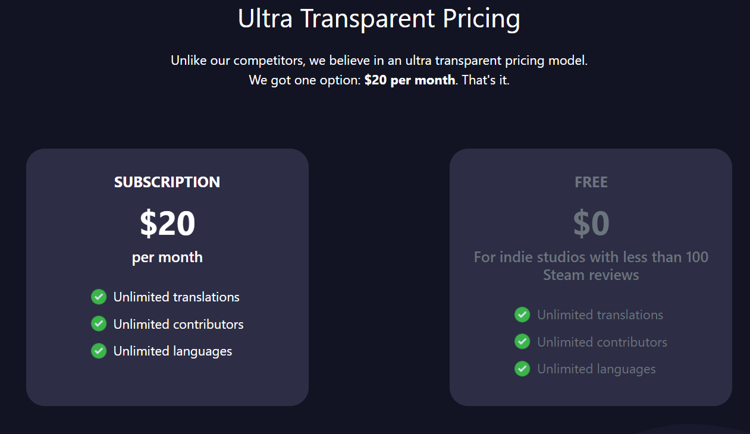Click the green checkmark beside Free plan's Unlimited contributors
This screenshot has height=434, width=750.
(x=522, y=342)
